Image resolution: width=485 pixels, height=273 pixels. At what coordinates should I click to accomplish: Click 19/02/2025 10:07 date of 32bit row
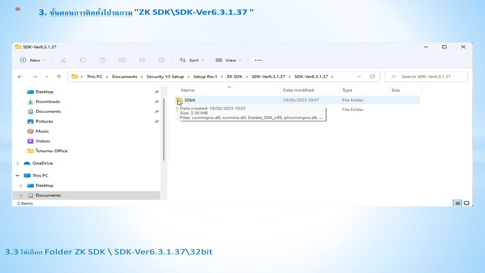[301, 100]
